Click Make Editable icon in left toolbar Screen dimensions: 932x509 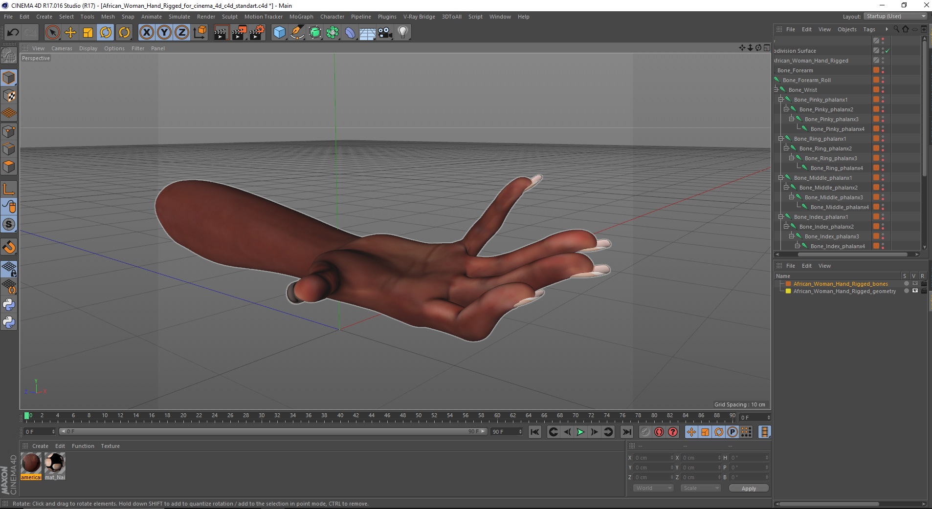9,56
